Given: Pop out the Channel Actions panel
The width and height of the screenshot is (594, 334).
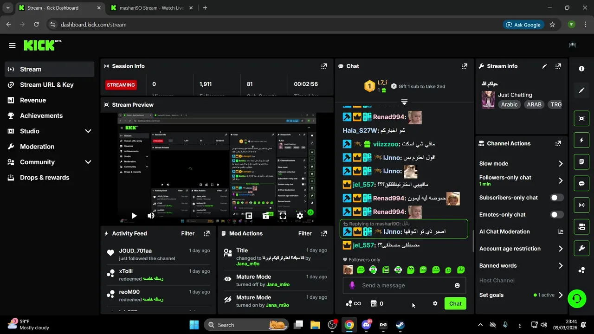Looking at the screenshot, I should click(558, 144).
